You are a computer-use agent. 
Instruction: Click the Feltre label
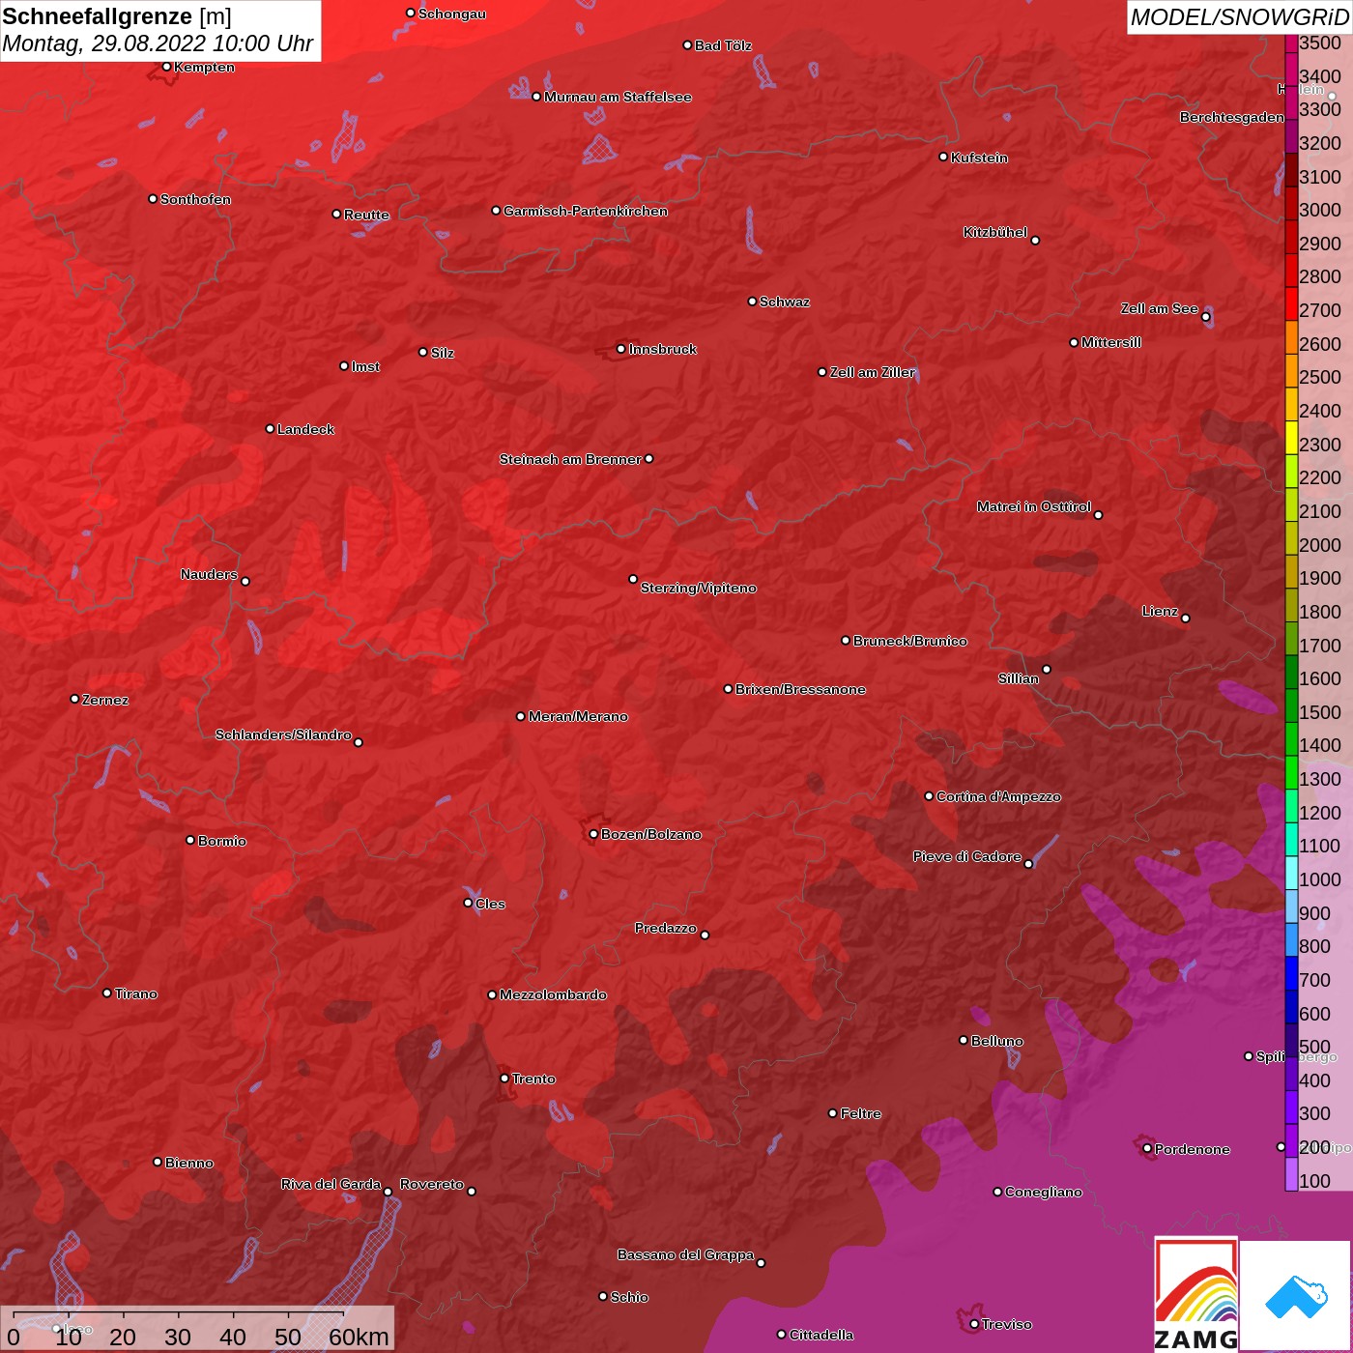(861, 1113)
